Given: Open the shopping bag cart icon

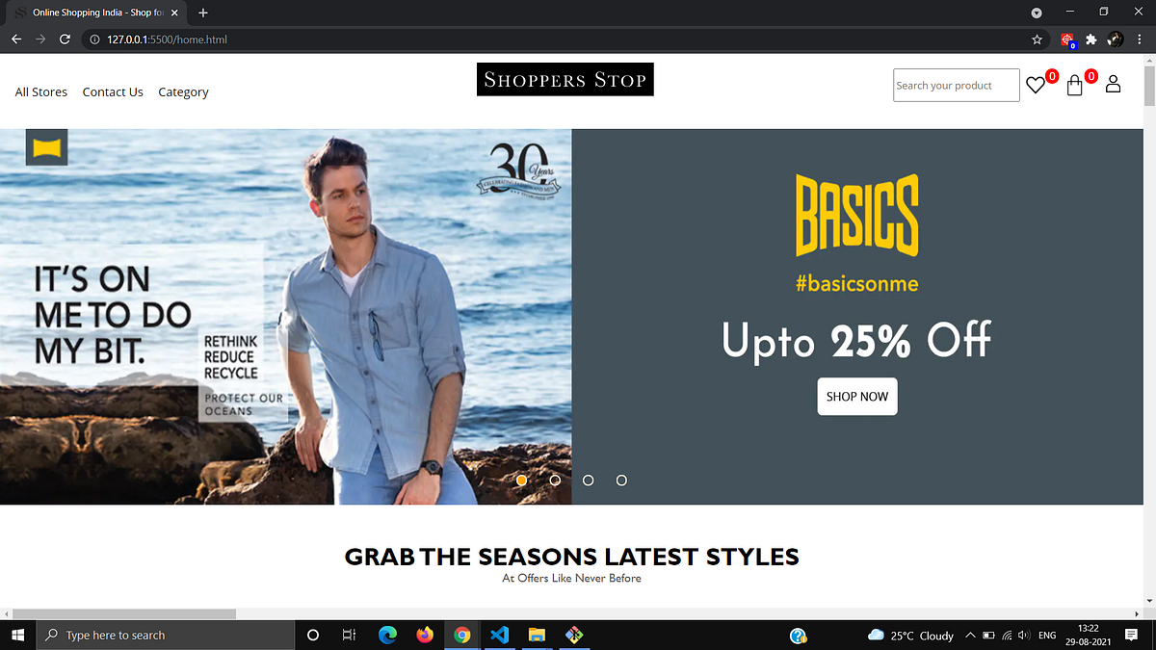Looking at the screenshot, I should pyautogui.click(x=1075, y=85).
